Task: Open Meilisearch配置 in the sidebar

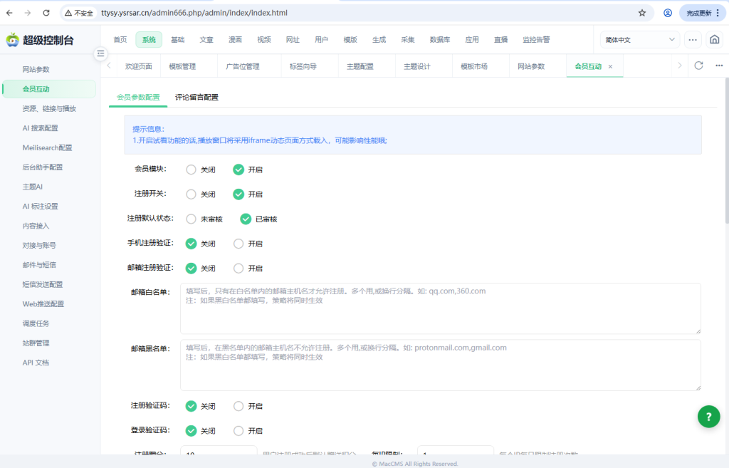Action: (47, 147)
